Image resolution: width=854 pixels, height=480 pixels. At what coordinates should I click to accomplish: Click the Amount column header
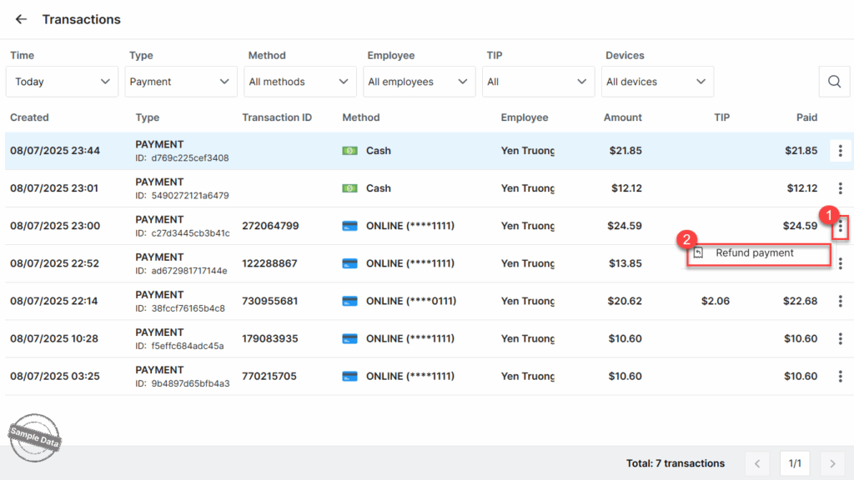coord(622,117)
